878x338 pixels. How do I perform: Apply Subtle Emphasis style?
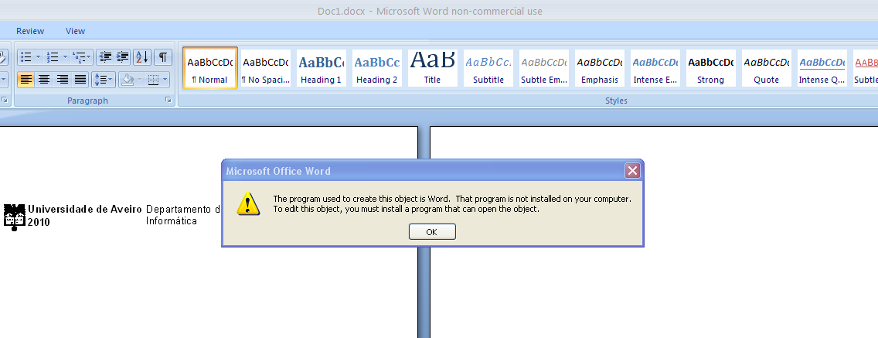pyautogui.click(x=544, y=68)
